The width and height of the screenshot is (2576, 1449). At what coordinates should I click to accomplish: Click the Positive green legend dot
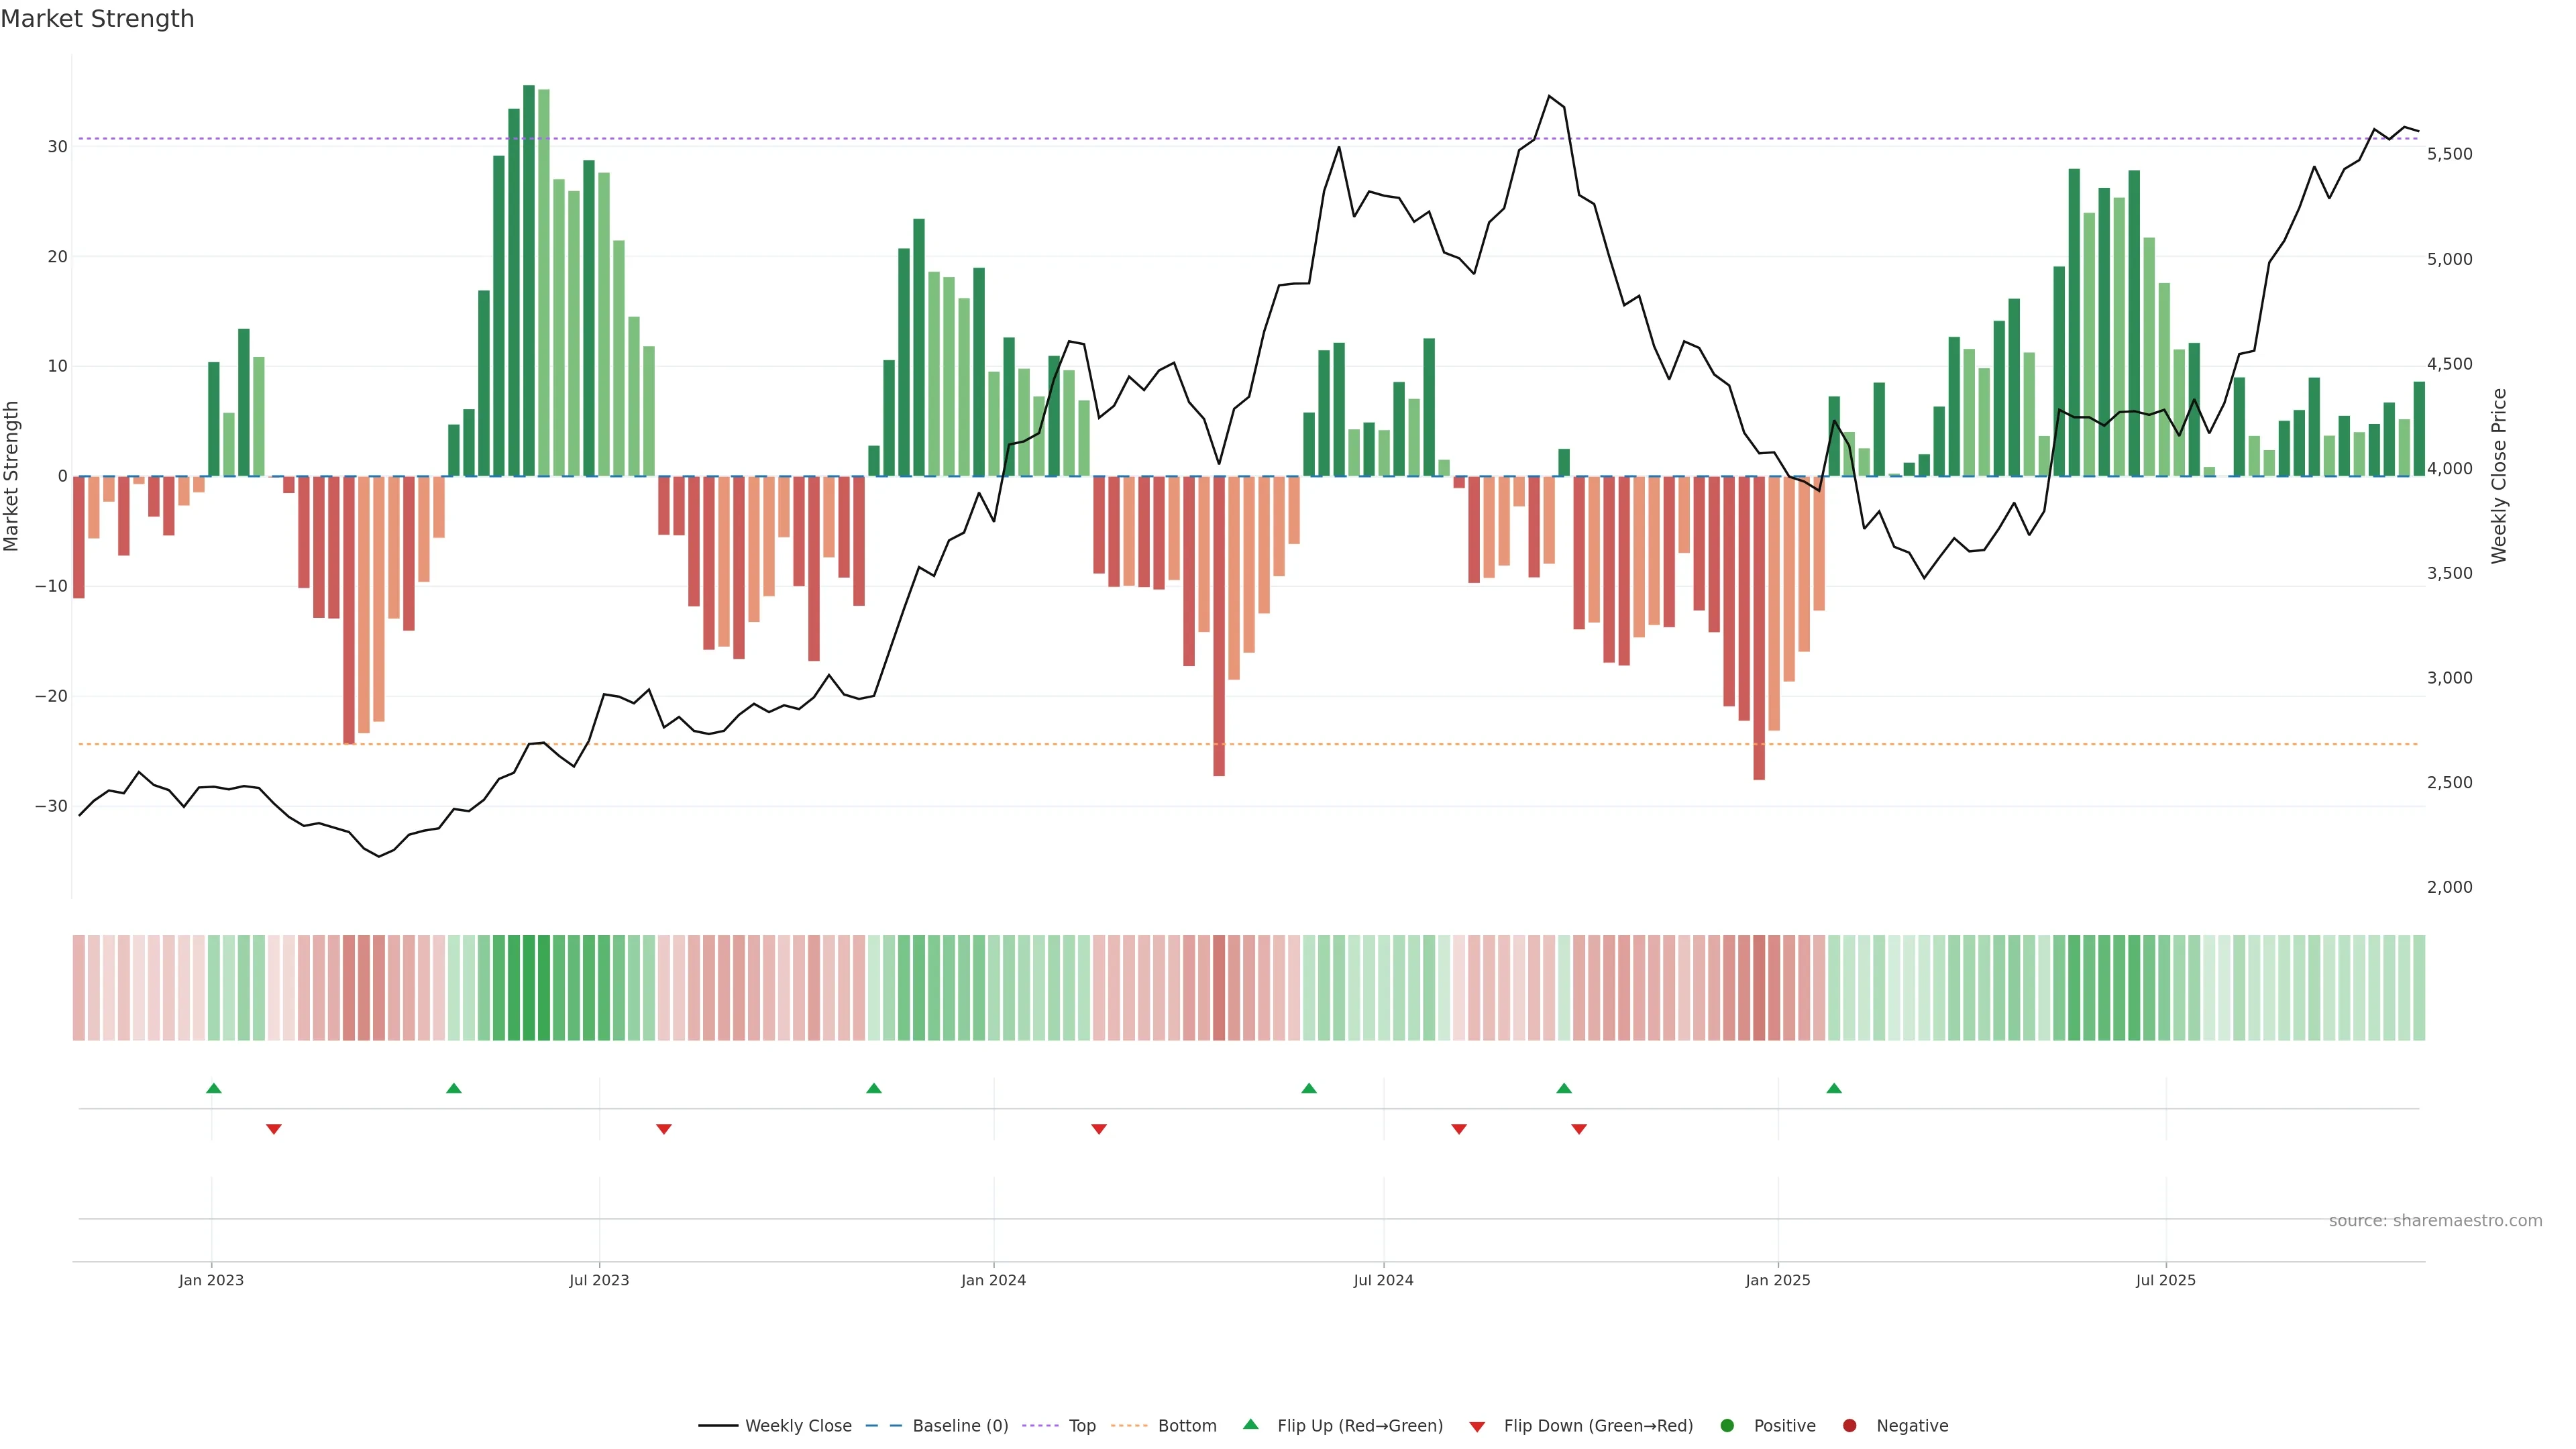coord(1727,1426)
